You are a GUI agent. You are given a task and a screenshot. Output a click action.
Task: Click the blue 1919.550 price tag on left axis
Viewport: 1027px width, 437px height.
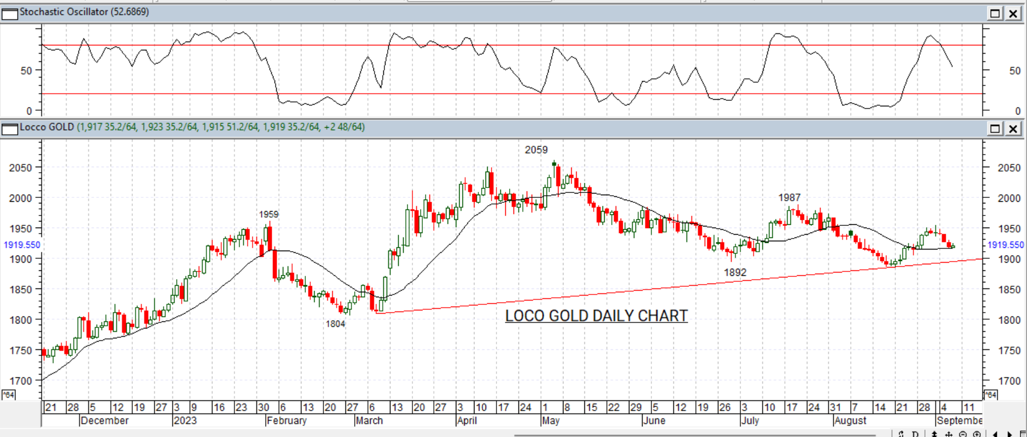(x=22, y=245)
